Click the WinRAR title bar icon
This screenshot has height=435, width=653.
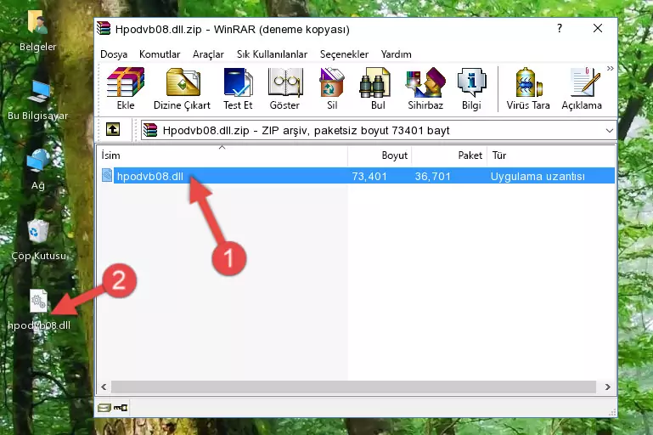tap(104, 29)
